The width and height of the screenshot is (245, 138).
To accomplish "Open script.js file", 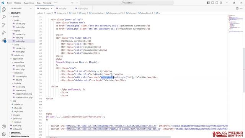I will click(x=18, y=122).
